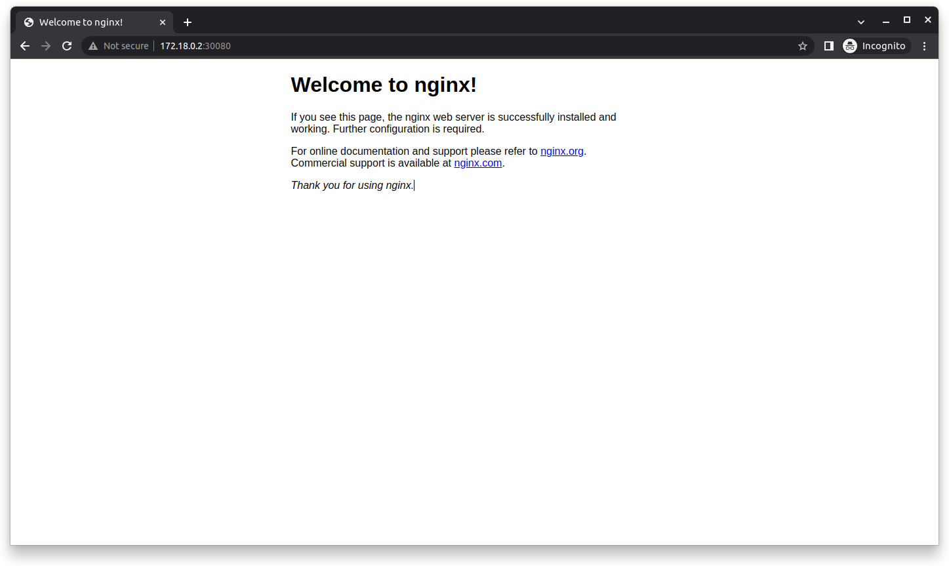Click the globe favicon on the tab
Viewport: 949px width, 566px height.
click(x=29, y=22)
